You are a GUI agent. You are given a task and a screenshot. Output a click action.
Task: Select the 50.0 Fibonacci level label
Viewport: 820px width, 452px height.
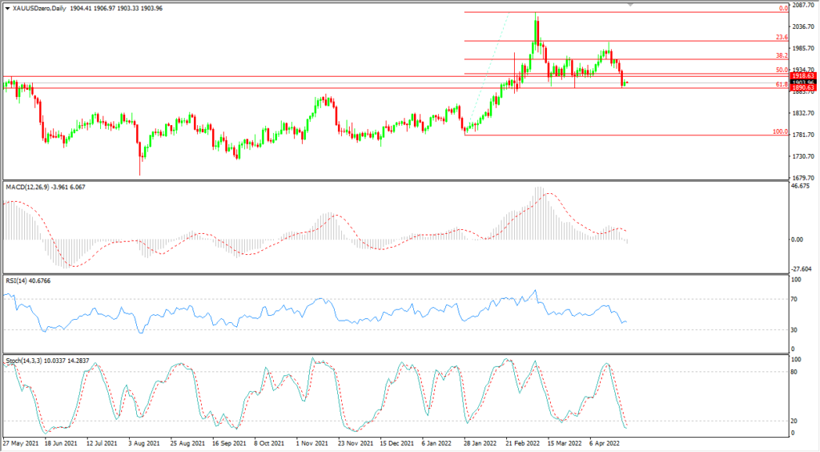[782, 70]
